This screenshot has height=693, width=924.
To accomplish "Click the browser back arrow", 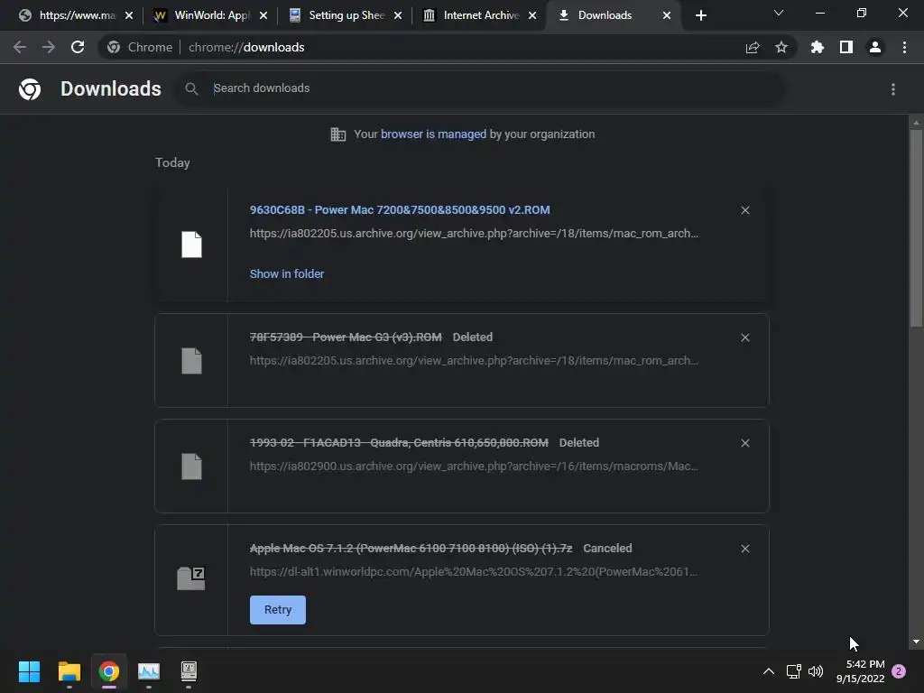I will [x=20, y=47].
